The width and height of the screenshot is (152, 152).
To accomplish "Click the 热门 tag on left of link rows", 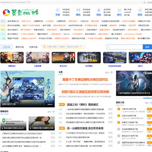I will [3, 34].
